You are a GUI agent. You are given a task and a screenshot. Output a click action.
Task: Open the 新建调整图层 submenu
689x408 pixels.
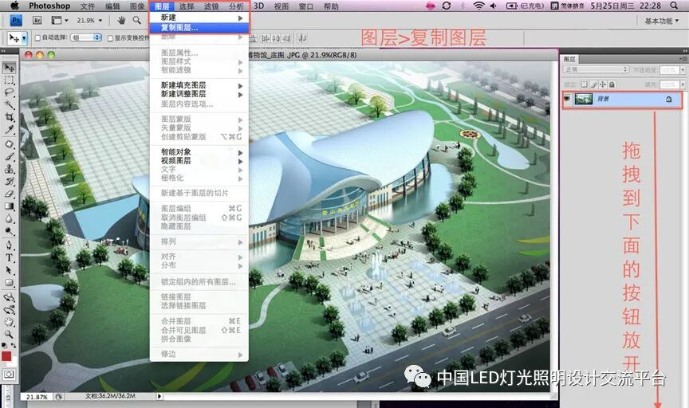coord(199,94)
